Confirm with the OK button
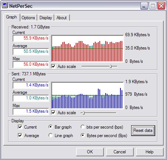 [90, 152]
